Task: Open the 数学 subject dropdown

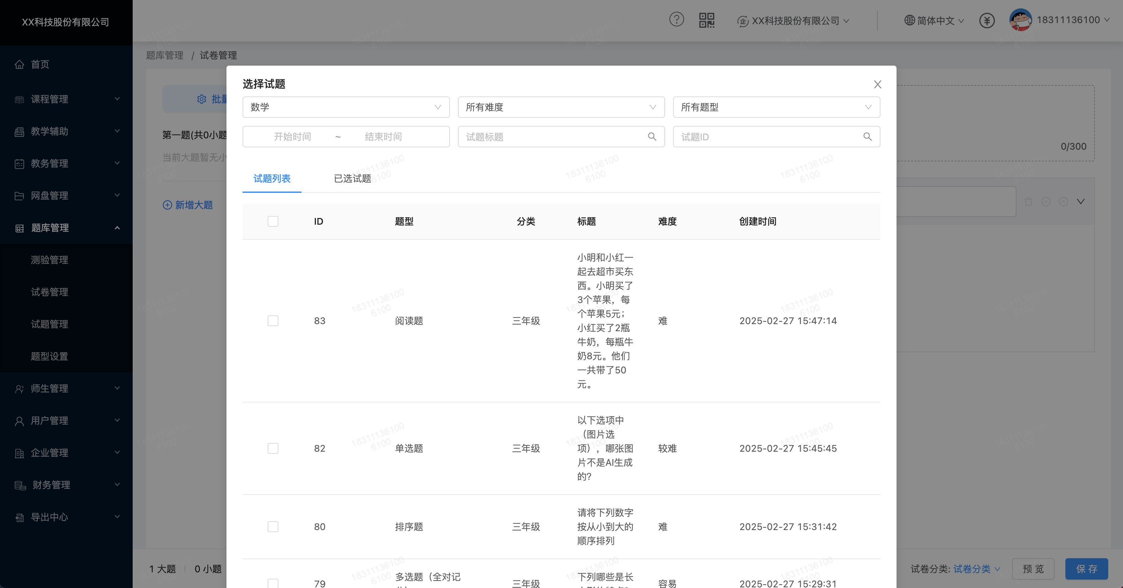Action: [346, 107]
